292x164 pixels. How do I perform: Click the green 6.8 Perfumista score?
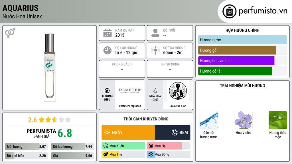click(x=65, y=133)
